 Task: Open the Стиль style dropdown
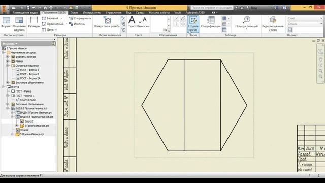[305, 24]
